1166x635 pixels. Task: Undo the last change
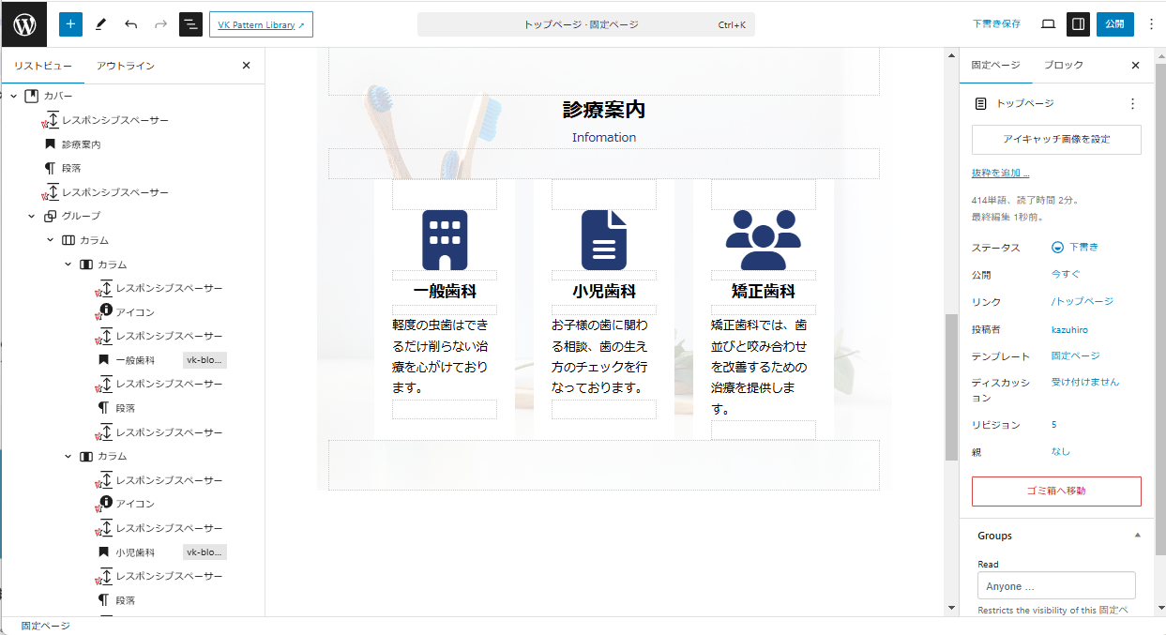point(130,24)
